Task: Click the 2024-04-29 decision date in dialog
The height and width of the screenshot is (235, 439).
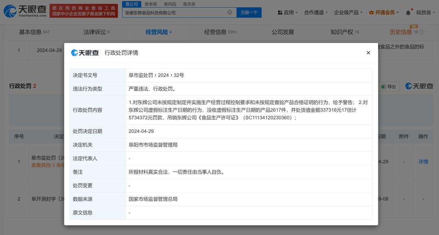Action: 141,131
